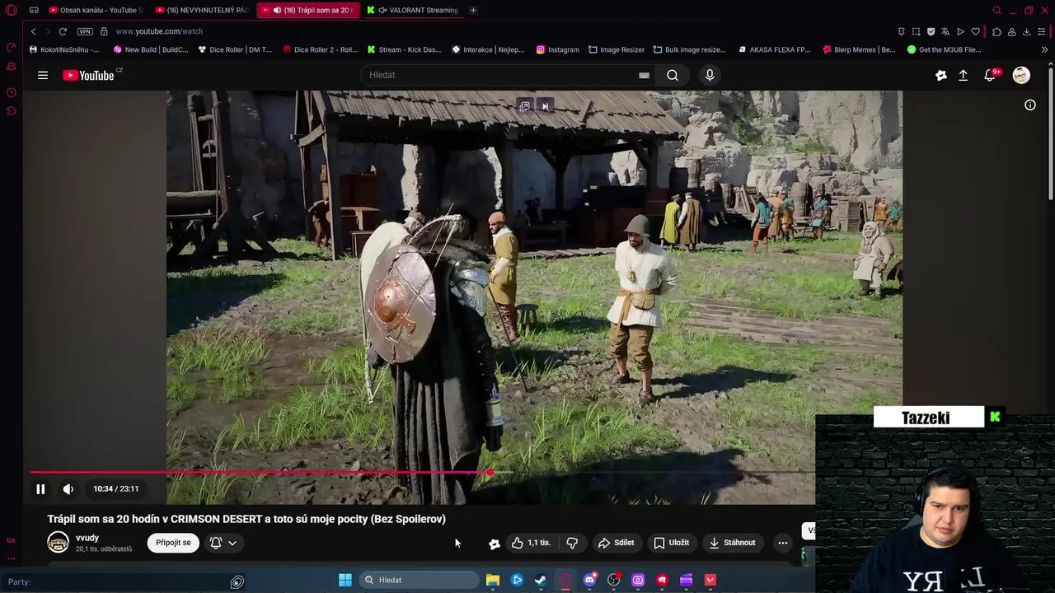Open the account avatar menu
1055x593 pixels.
(x=1021, y=75)
